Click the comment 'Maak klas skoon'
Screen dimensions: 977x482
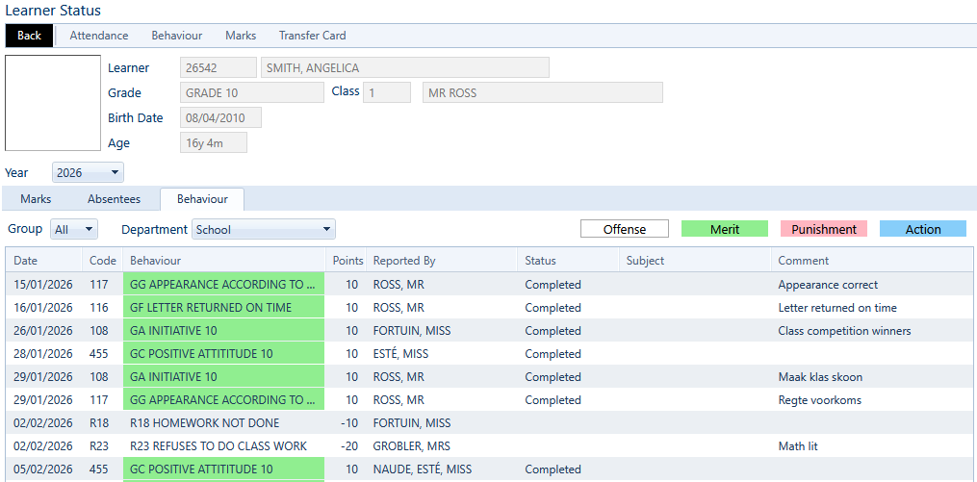pos(820,377)
